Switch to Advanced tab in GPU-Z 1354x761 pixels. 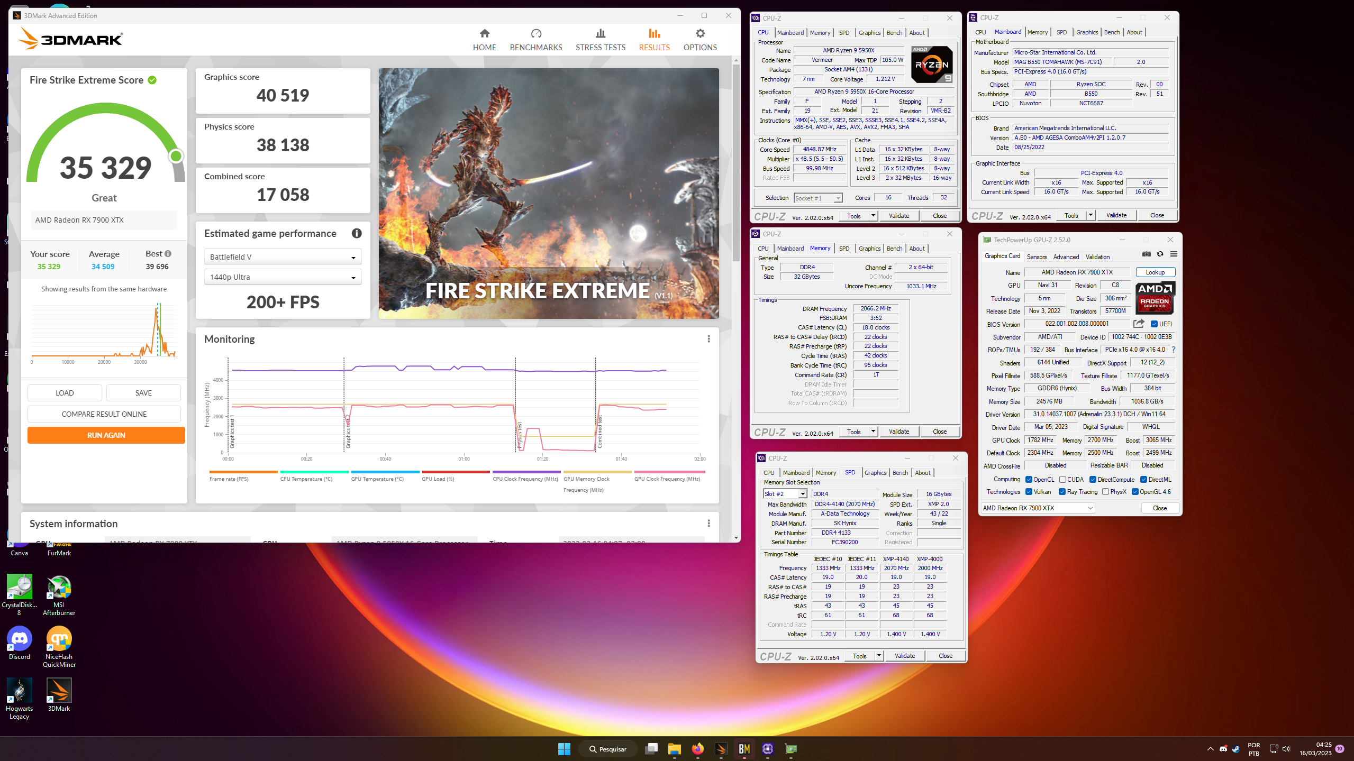pyautogui.click(x=1066, y=257)
